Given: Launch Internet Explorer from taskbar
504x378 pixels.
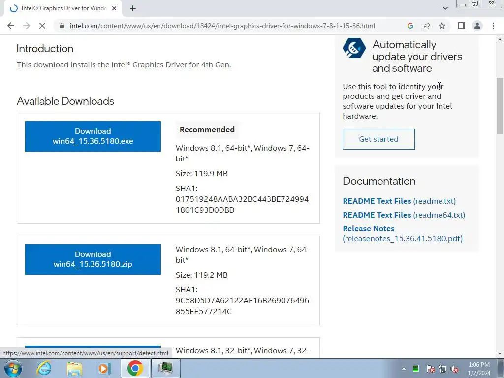Looking at the screenshot, I should point(44,368).
